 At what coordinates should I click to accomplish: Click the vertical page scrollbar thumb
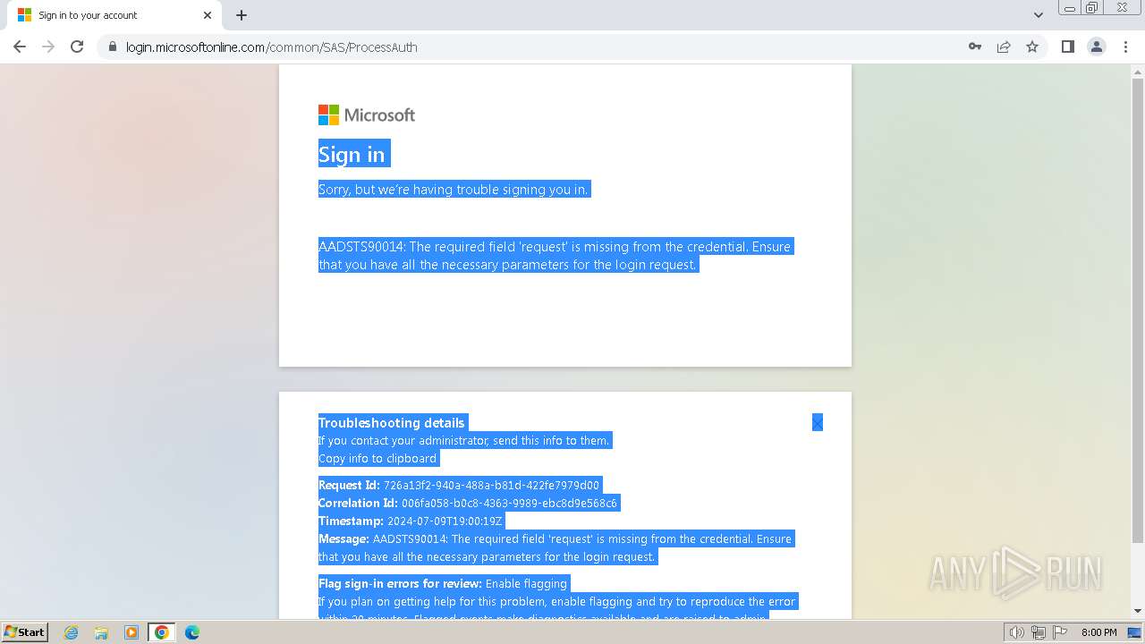tap(1138, 310)
